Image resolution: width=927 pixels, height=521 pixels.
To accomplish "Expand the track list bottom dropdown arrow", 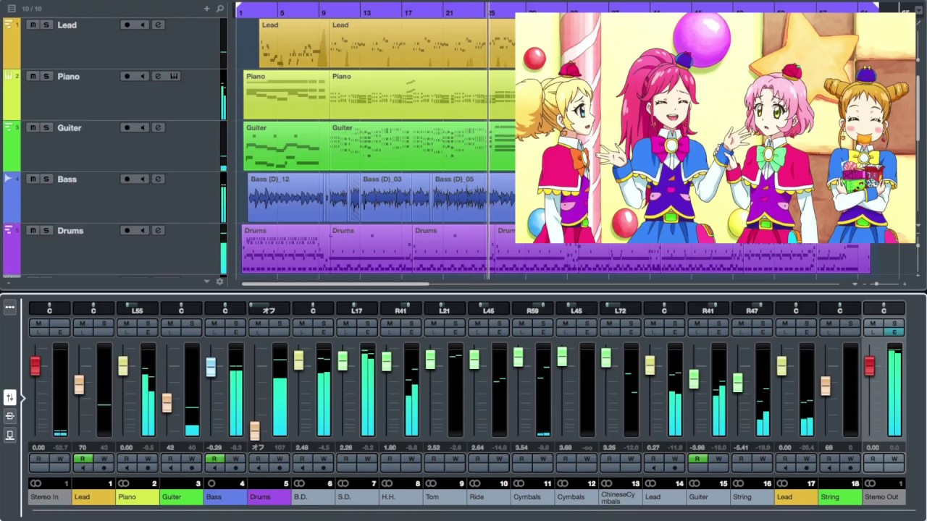I will click(x=207, y=281).
